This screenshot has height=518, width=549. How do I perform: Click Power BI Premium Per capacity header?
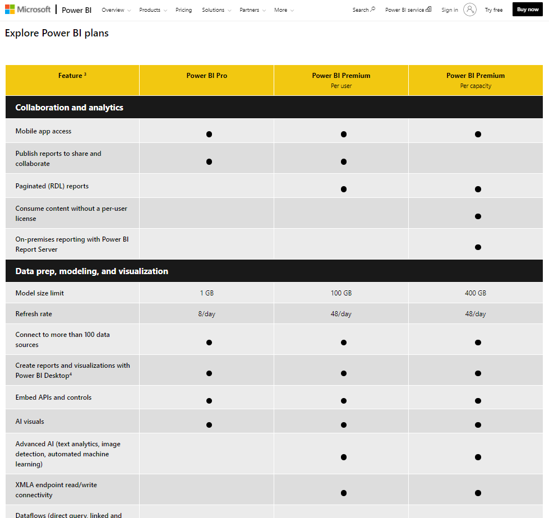476,80
